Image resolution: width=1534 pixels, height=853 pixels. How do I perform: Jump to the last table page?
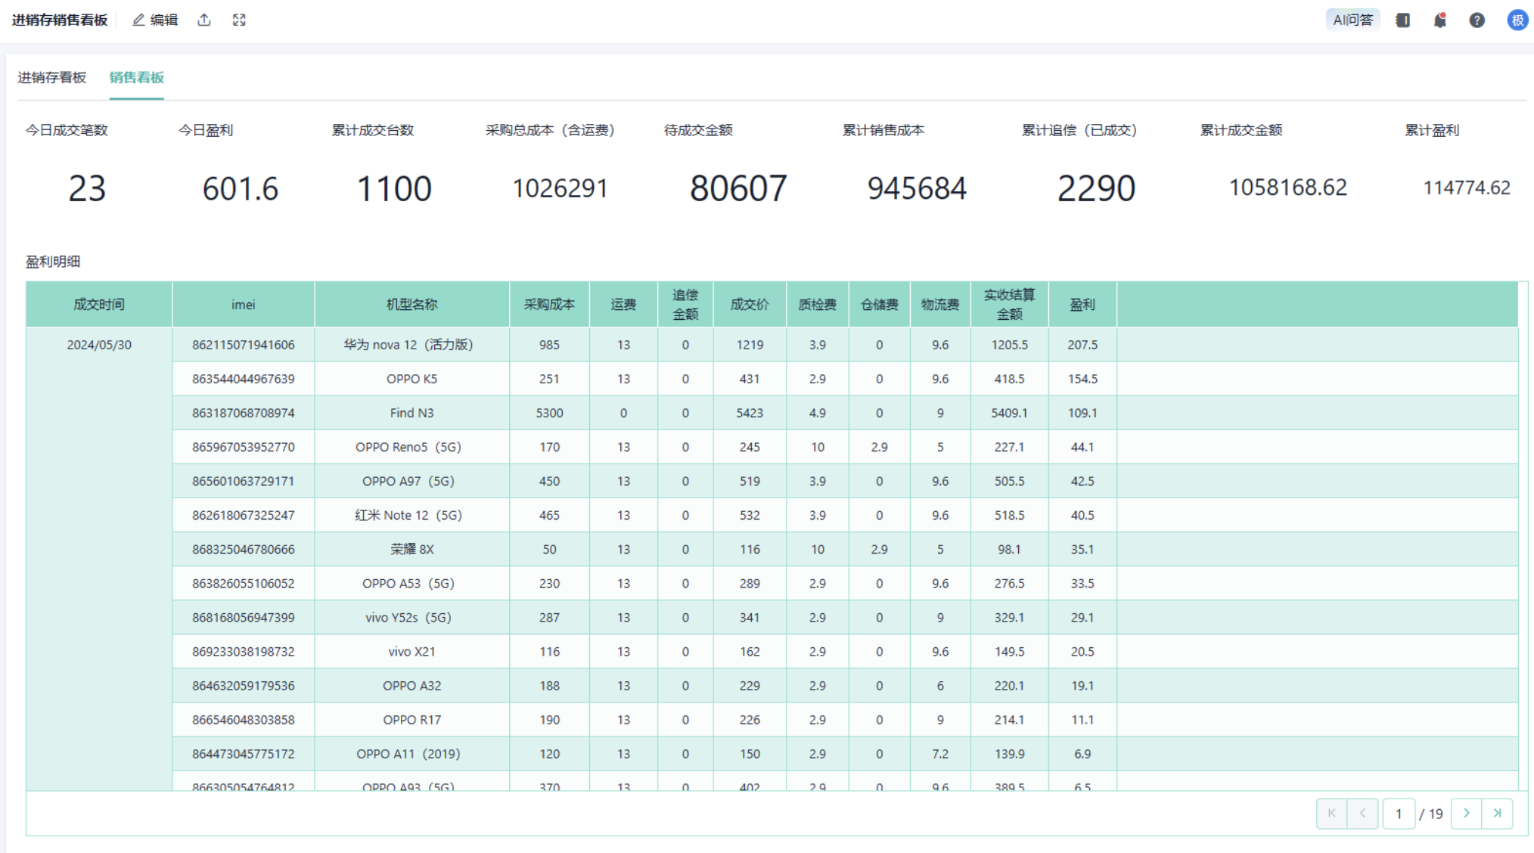[1497, 814]
